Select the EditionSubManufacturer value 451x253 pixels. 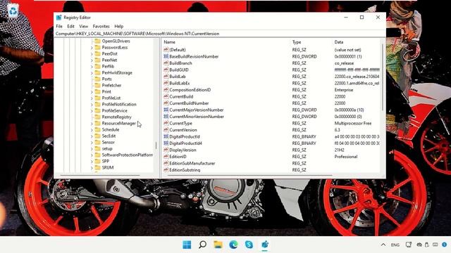192,163
